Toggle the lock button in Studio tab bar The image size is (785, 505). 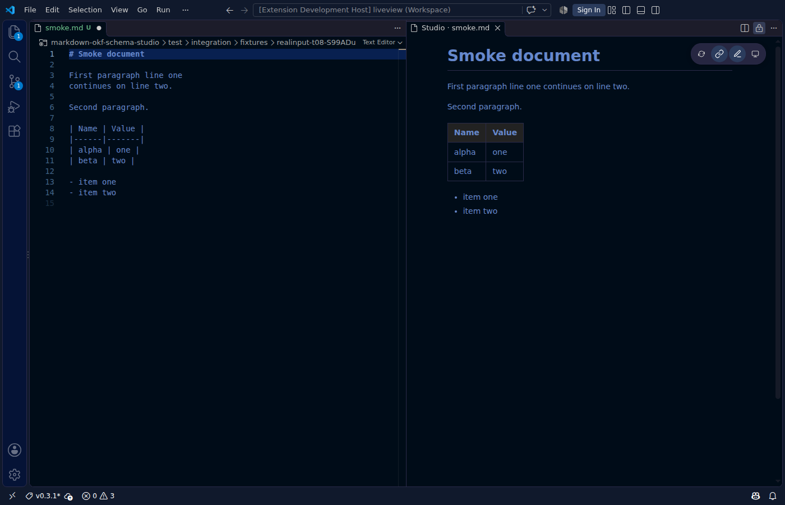point(759,28)
